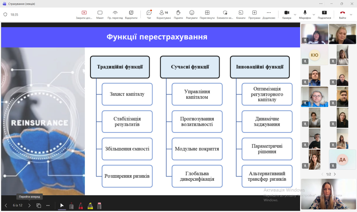357x212 pixels.
Task: Expand camera options dropdown arrow
Action: (x=295, y=15)
